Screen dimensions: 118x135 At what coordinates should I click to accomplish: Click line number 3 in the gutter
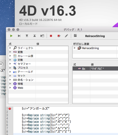(x=7, y=115)
